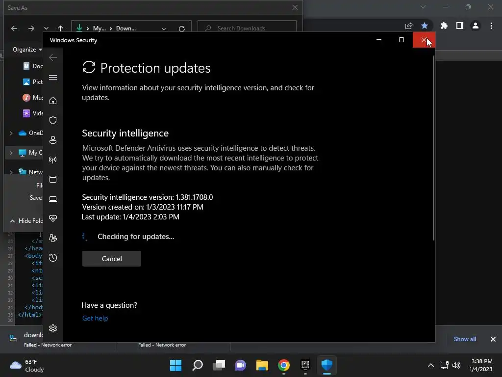Open the Windows Security hamburger menu
This screenshot has width=502, height=377.
pyautogui.click(x=53, y=77)
